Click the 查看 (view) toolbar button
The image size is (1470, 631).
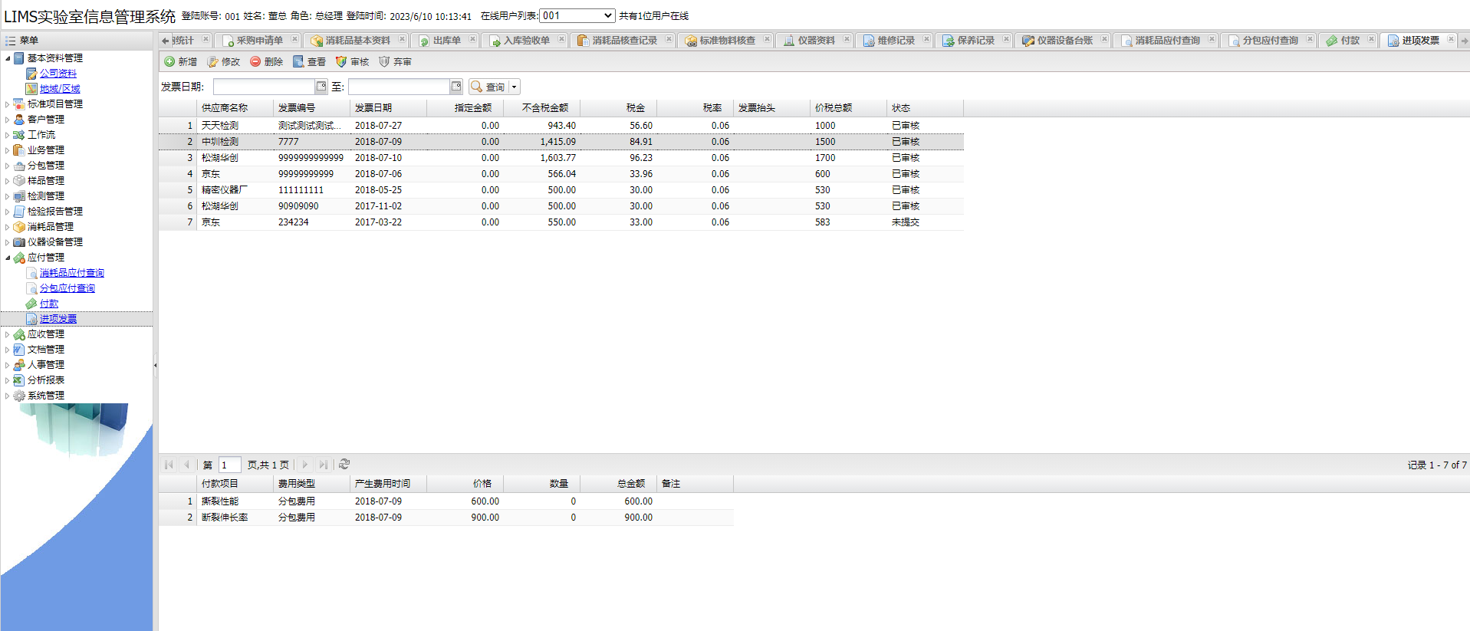309,61
